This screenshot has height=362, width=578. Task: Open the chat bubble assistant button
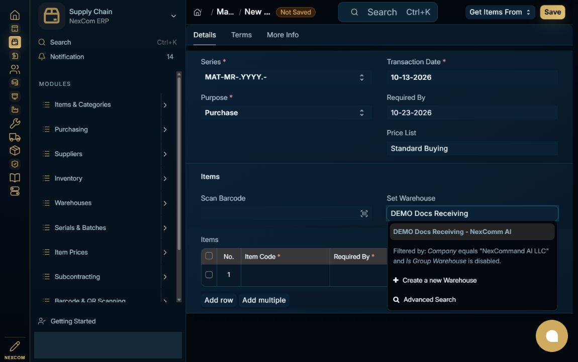coord(551,336)
